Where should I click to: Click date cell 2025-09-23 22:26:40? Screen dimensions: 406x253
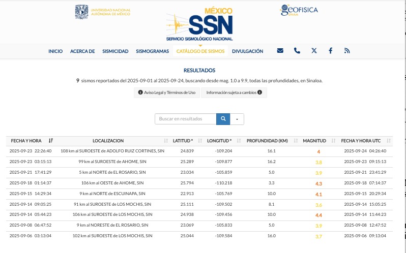(x=31, y=151)
